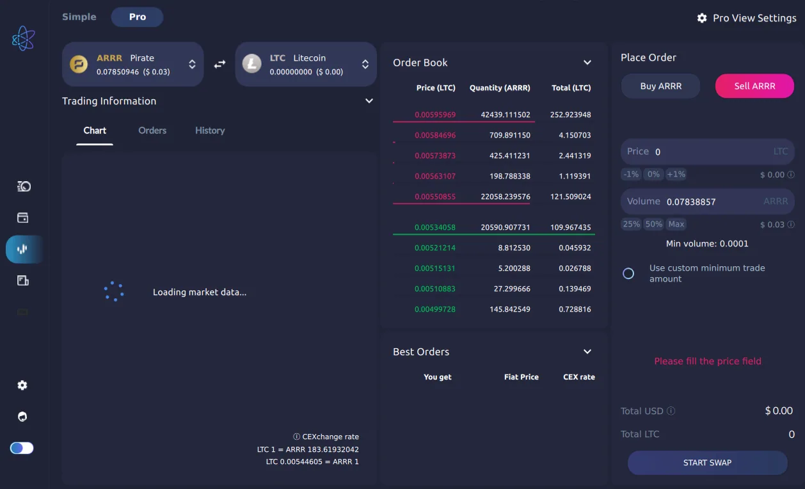
Task: Open the coins portfolio sidebar icon
Action: [24, 186]
